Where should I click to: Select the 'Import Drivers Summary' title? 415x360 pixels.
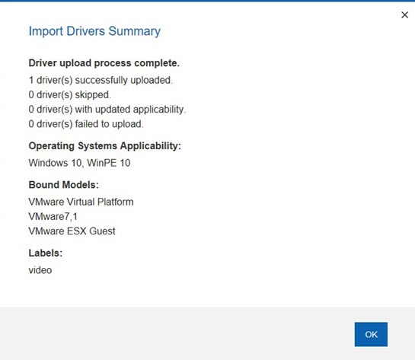point(94,31)
